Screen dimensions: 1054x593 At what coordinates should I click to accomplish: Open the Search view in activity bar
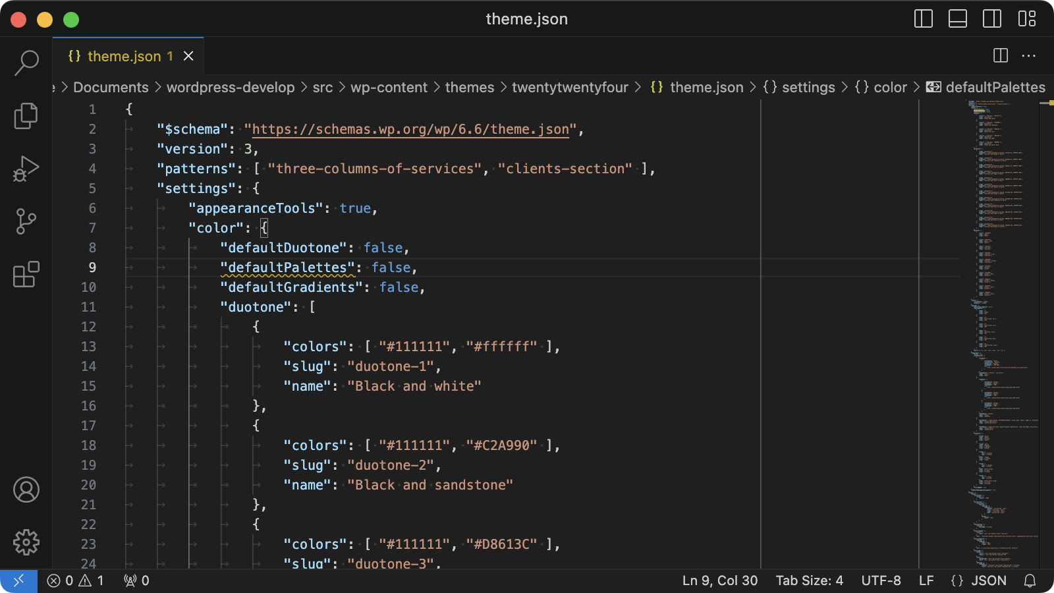tap(26, 63)
